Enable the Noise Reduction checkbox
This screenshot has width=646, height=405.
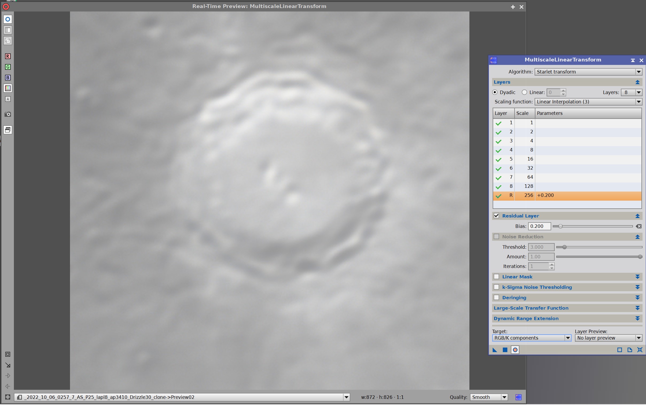pyautogui.click(x=496, y=237)
